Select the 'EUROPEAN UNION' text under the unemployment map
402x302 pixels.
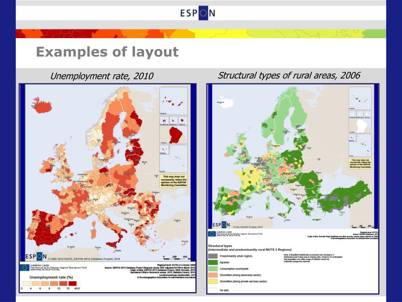40,265
